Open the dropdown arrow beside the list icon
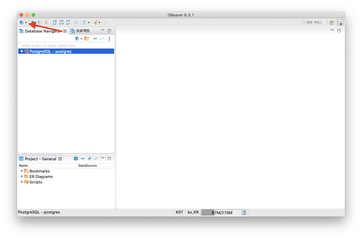Viewport: 362px width, 239px height. pyautogui.click(x=89, y=23)
